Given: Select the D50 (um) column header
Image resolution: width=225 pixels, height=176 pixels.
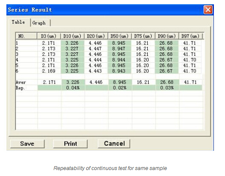Looking at the screenshot, I should pos(120,36).
